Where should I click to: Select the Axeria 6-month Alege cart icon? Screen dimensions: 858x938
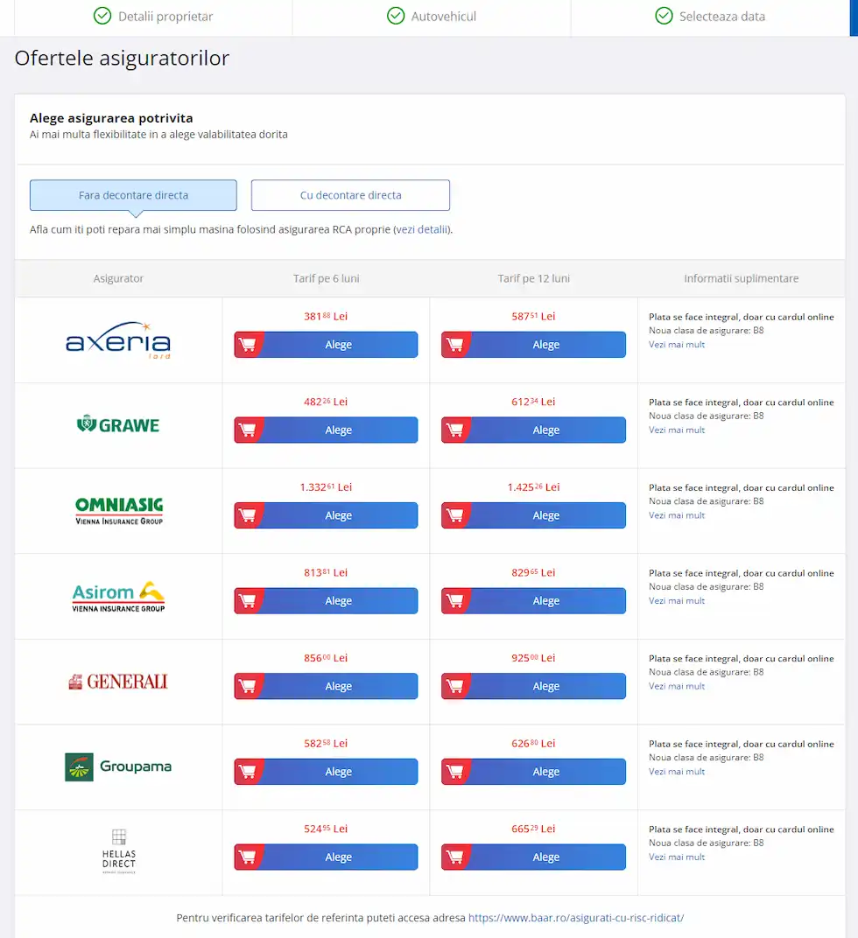247,345
